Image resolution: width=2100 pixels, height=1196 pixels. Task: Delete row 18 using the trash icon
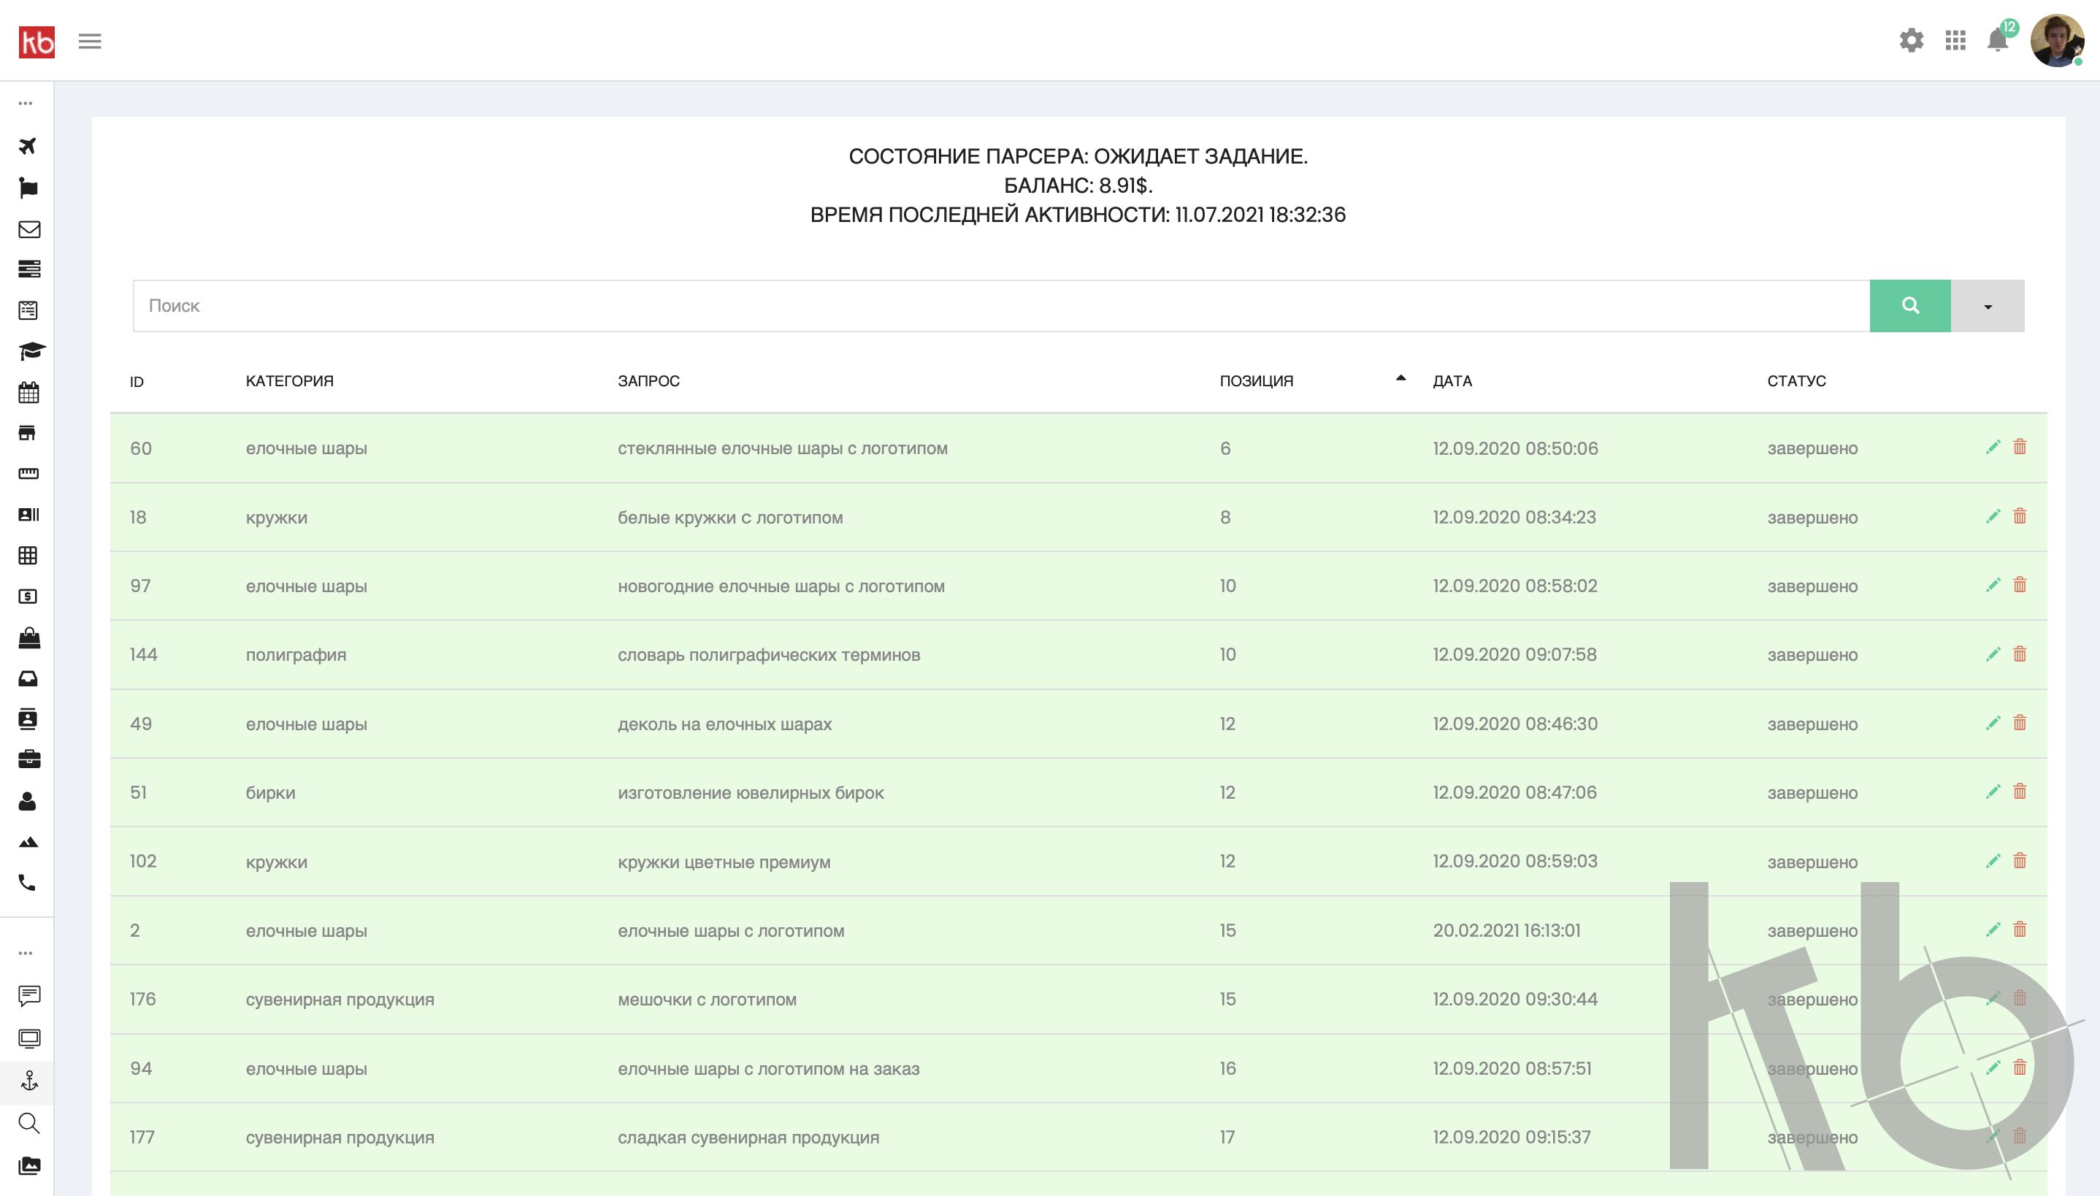(x=2020, y=517)
